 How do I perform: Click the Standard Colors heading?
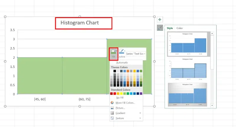coord(121,89)
